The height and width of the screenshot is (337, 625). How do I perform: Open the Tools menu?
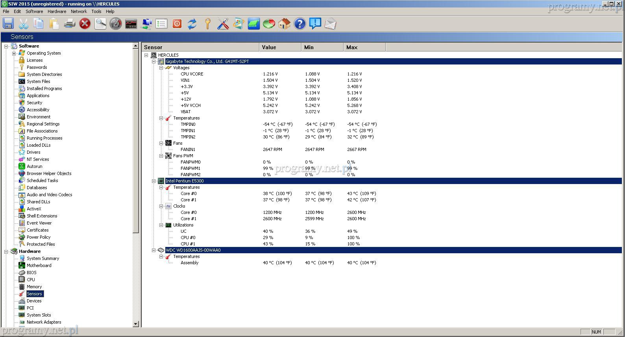[x=96, y=11]
